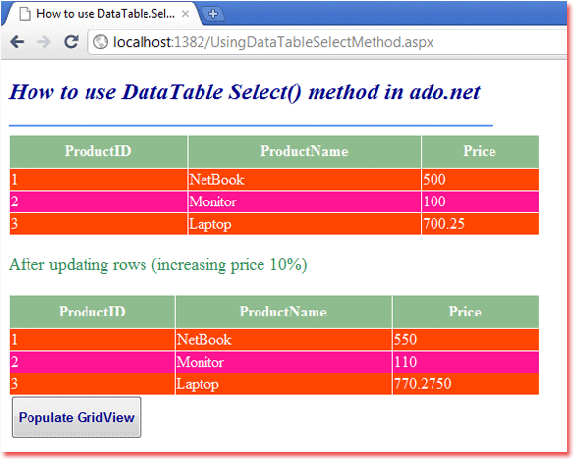
Task: Click Price header in updated table
Action: pyautogui.click(x=466, y=312)
